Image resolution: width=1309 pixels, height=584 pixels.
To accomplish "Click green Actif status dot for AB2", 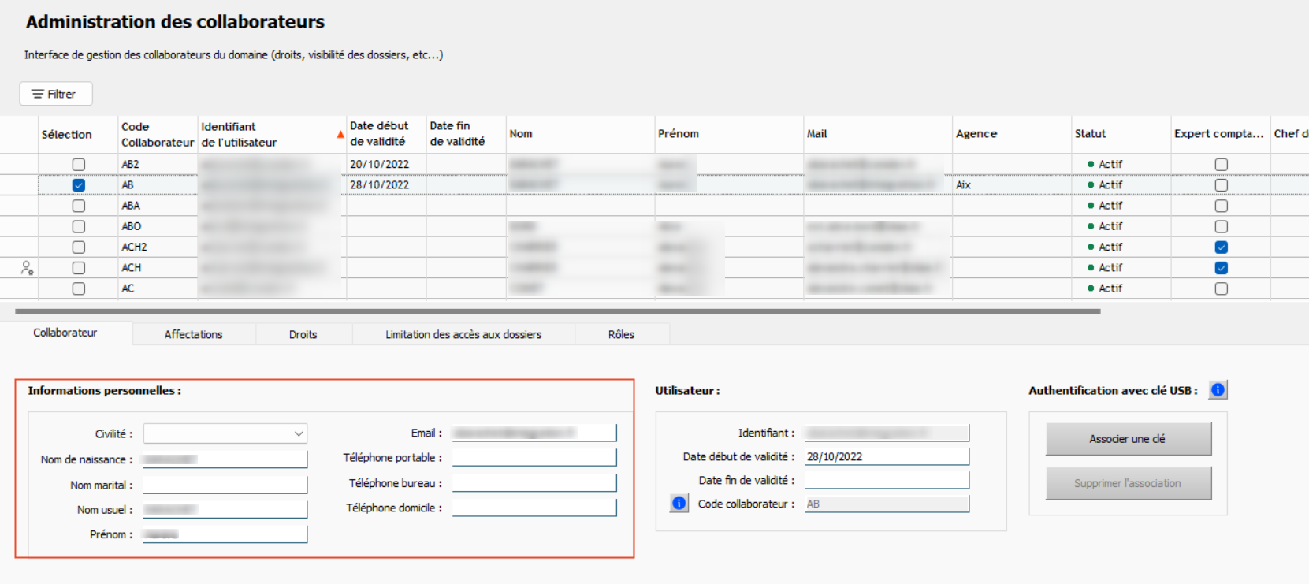I will 1091,165.
